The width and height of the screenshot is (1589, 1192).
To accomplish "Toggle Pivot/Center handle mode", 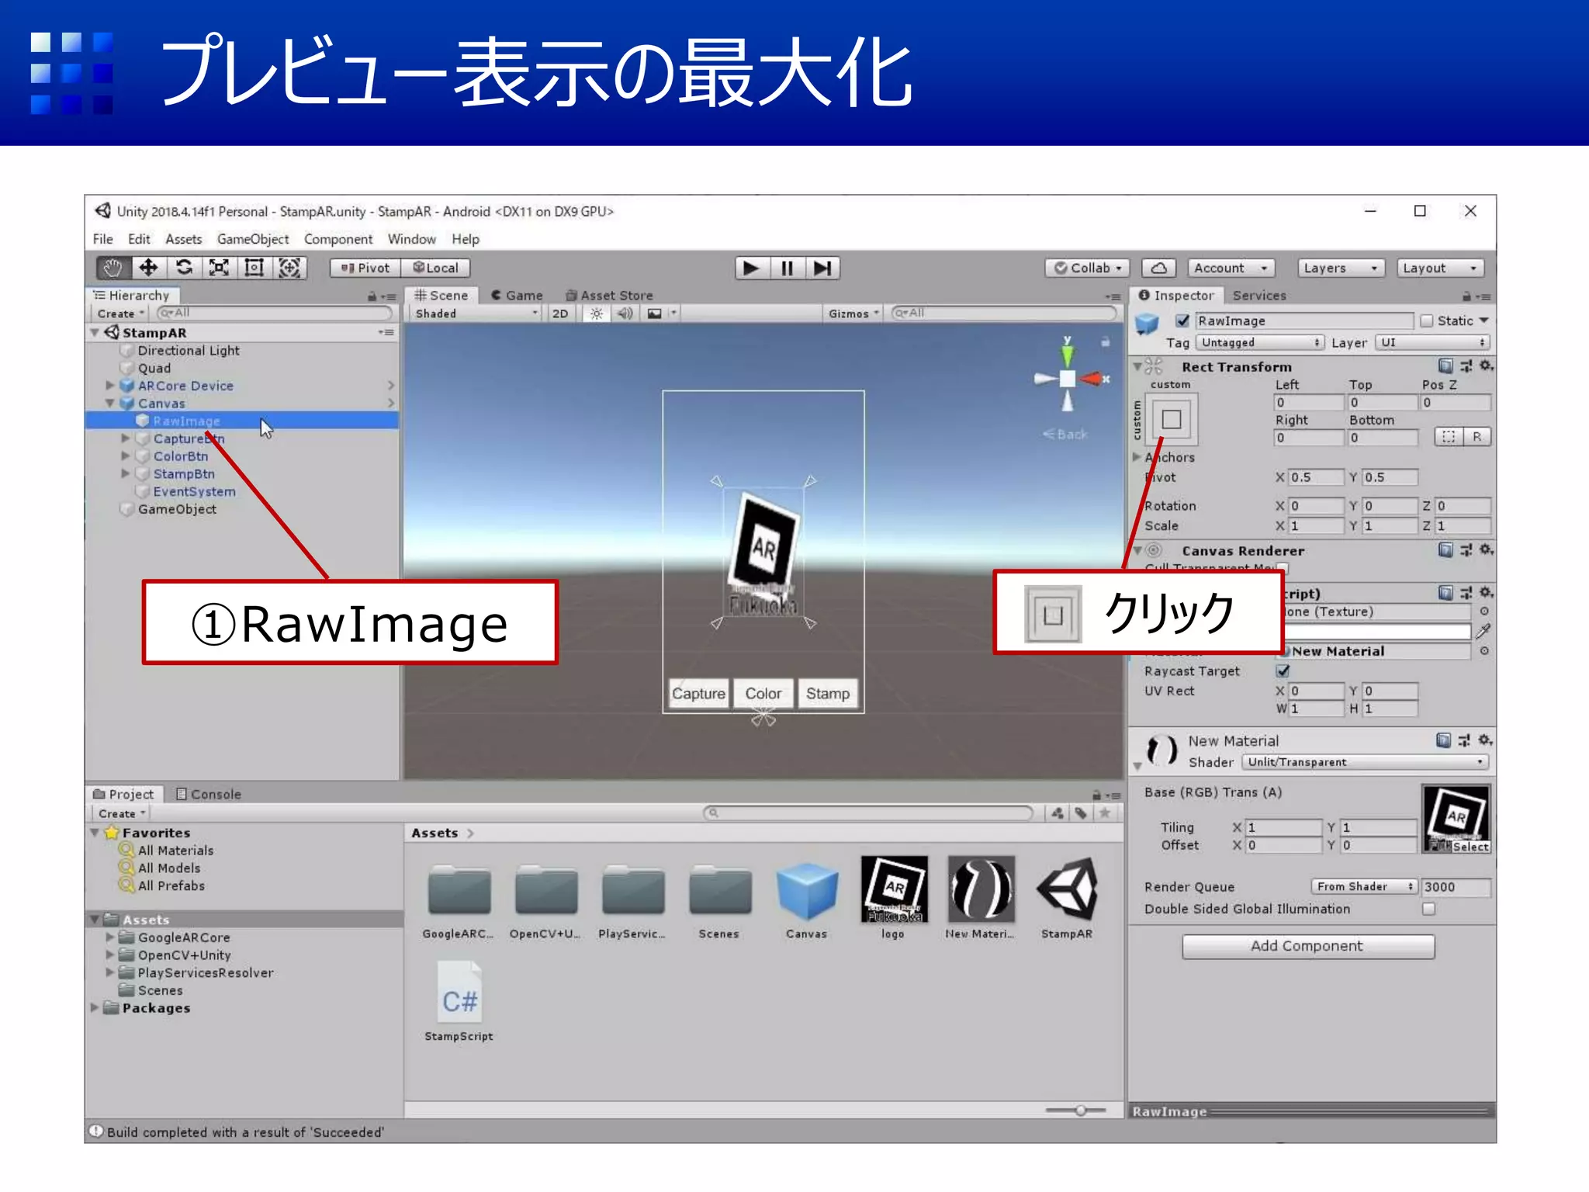I will (x=365, y=268).
